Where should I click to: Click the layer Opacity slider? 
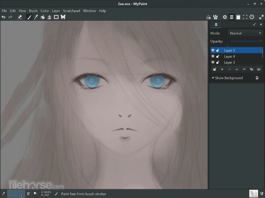tap(246, 41)
